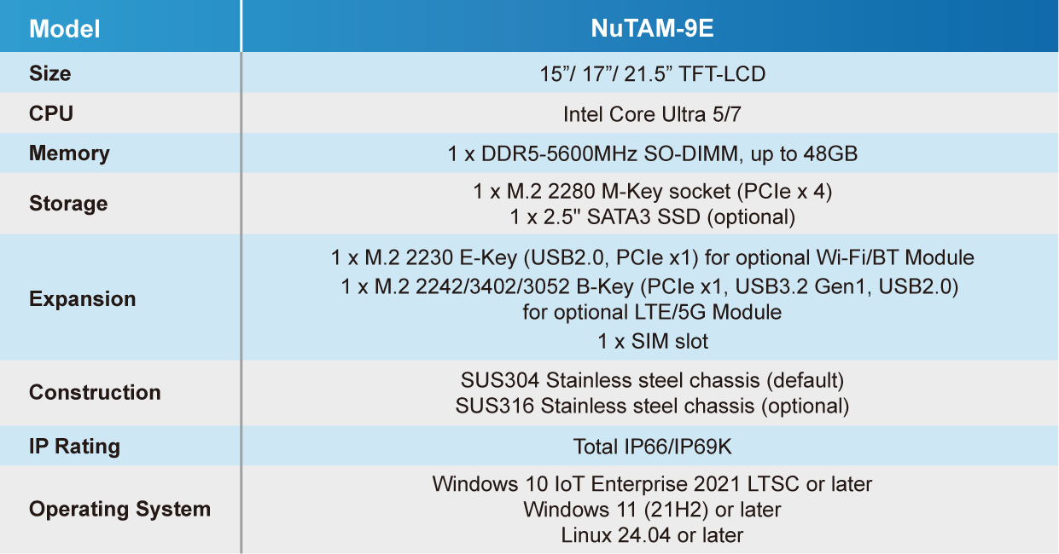Select the Memory row label
Screen dimensions: 1059x554
coord(69,153)
